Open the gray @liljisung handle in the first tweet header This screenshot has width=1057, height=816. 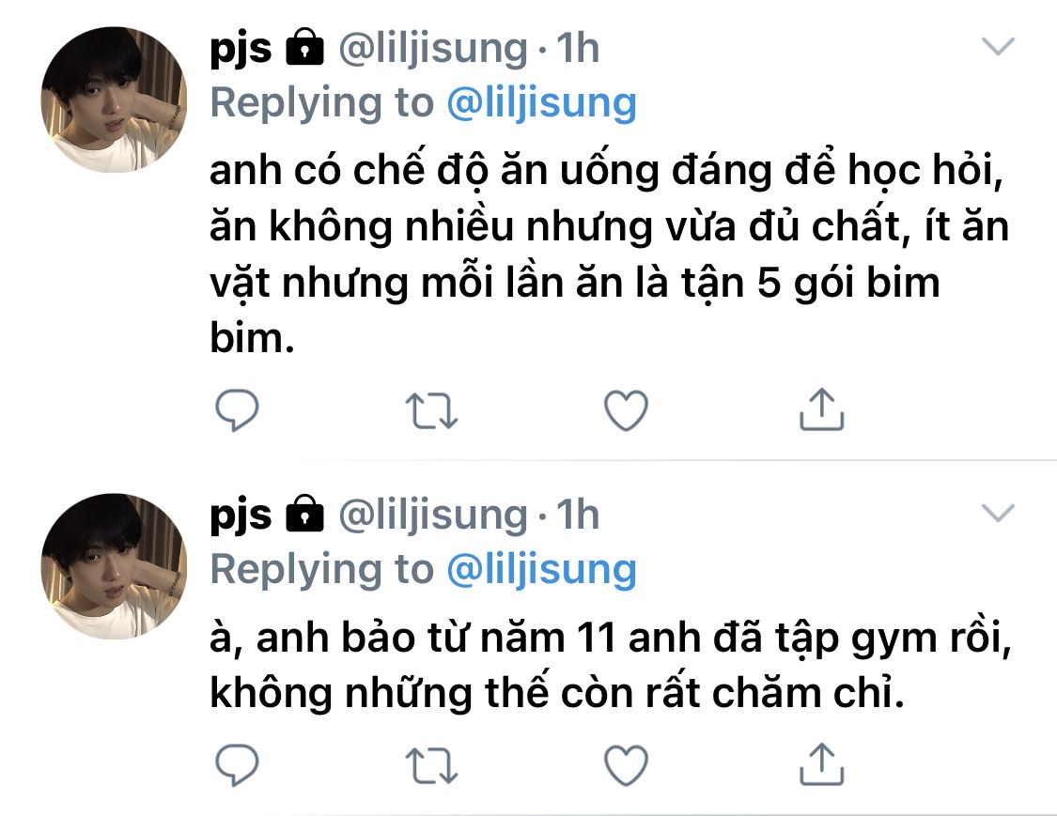pyautogui.click(x=433, y=50)
